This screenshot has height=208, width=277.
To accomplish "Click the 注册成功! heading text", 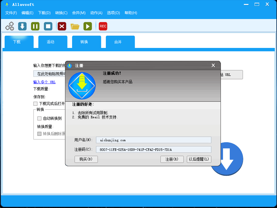I will click(x=112, y=73).
